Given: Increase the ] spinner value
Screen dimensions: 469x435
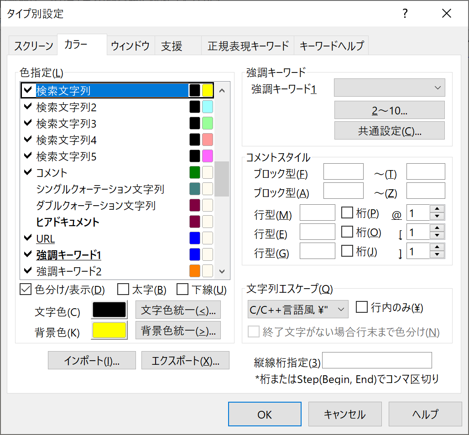Looking at the screenshot, I should tap(437, 247).
